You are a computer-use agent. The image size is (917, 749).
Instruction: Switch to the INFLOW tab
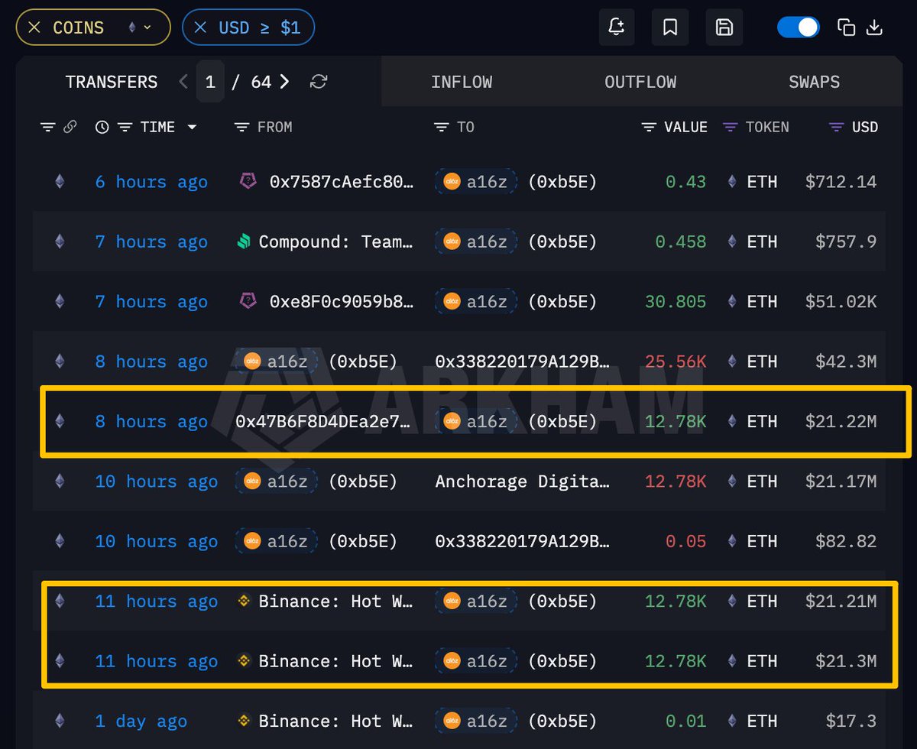coord(462,82)
